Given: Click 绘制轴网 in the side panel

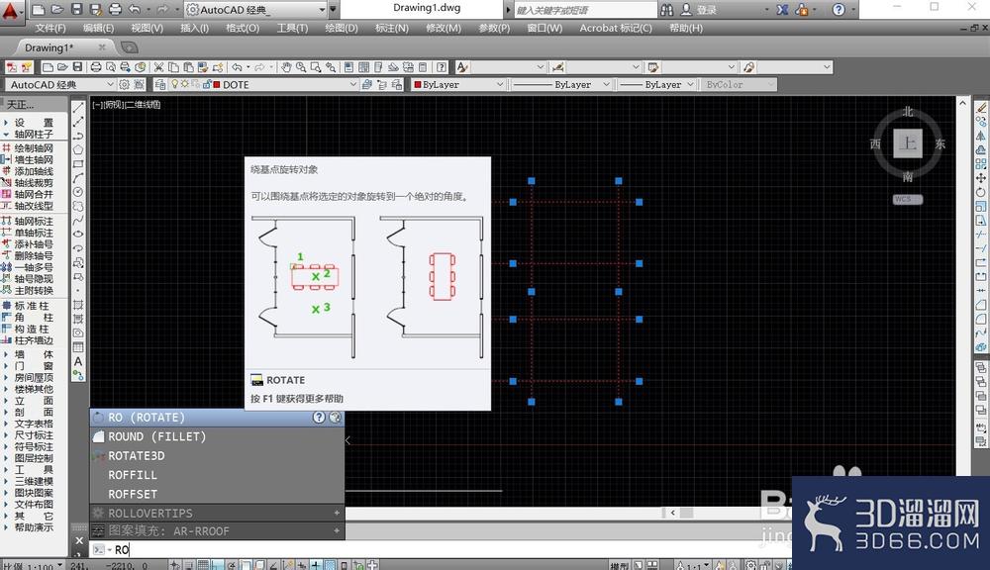Looking at the screenshot, I should 34,147.
